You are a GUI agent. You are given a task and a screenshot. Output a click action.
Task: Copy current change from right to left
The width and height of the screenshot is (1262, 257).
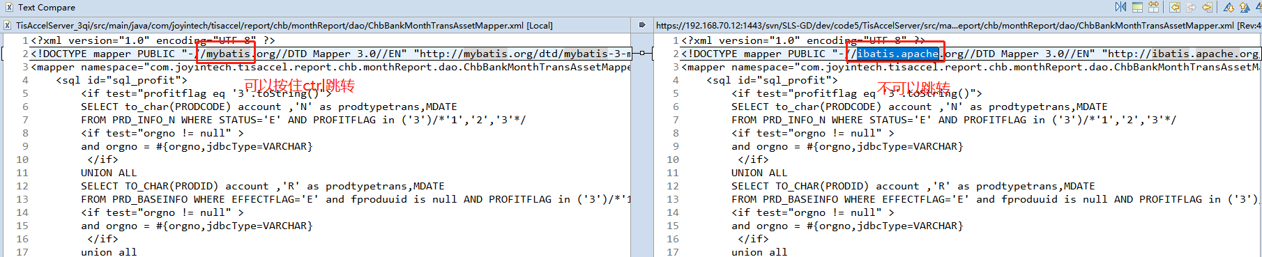coord(1208,7)
